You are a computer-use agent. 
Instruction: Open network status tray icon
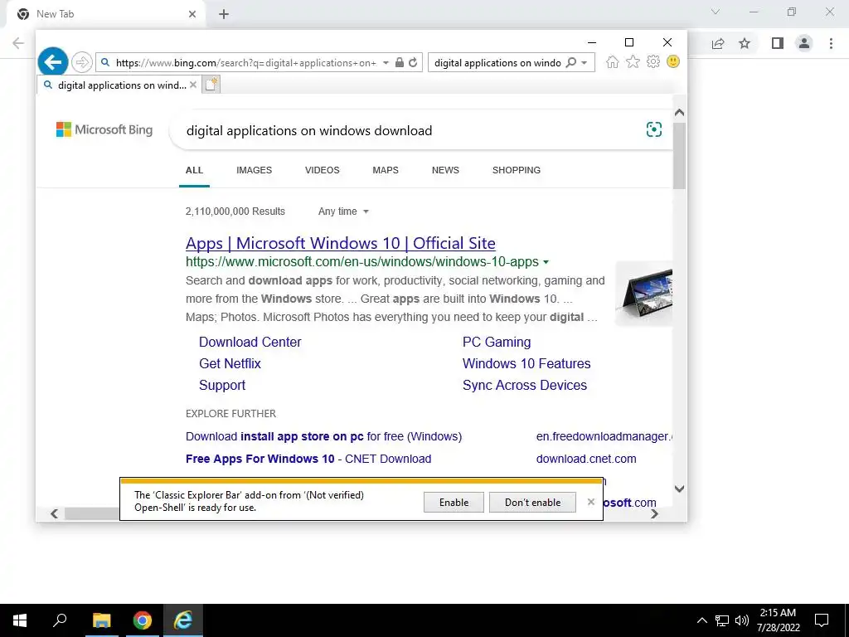[x=722, y=620]
